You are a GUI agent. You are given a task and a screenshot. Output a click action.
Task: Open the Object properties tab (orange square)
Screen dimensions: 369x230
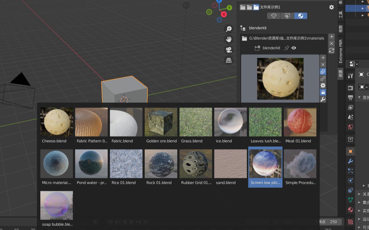(350, 151)
